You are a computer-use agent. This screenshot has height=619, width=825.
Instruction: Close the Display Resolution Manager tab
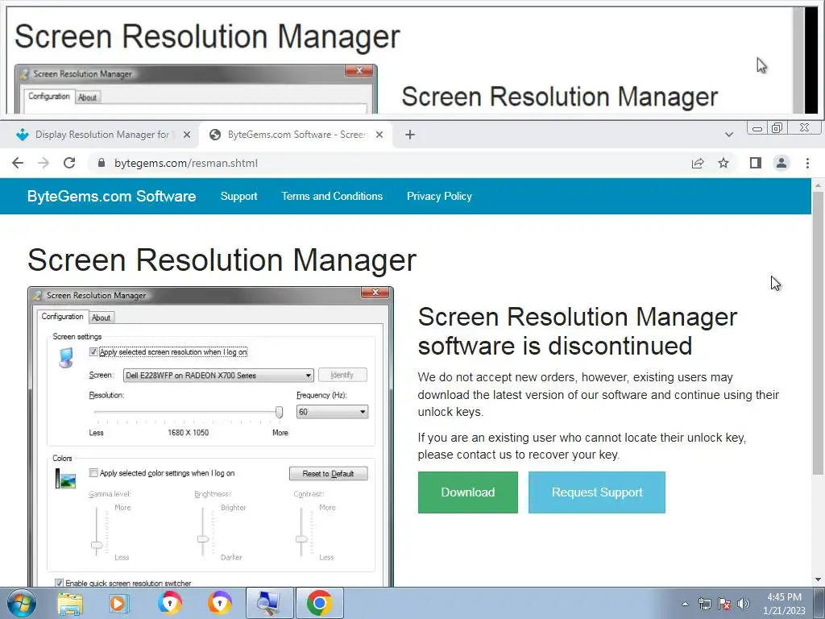tap(186, 135)
